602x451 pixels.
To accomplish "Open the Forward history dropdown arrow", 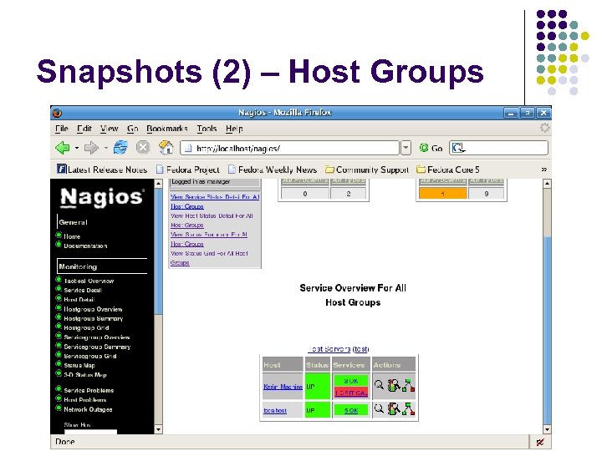I will coord(105,148).
